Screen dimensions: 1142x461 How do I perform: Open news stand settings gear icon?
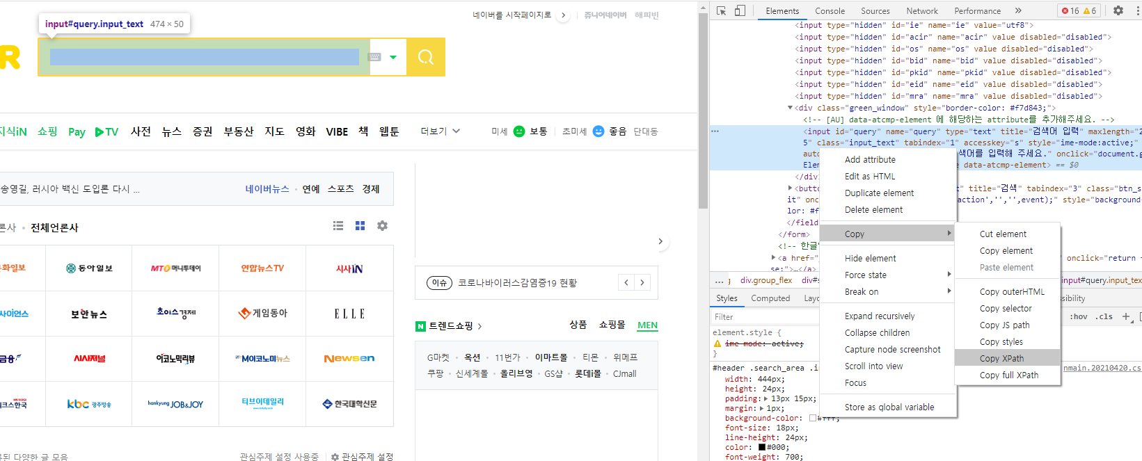382,225
